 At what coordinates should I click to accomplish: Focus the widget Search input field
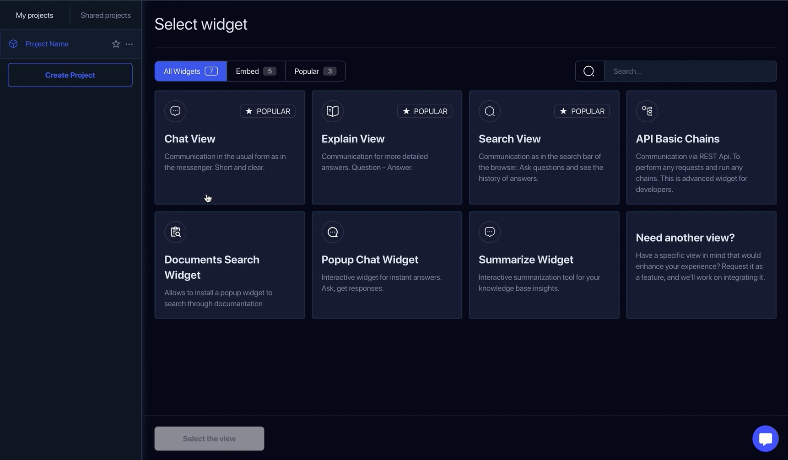(x=690, y=71)
